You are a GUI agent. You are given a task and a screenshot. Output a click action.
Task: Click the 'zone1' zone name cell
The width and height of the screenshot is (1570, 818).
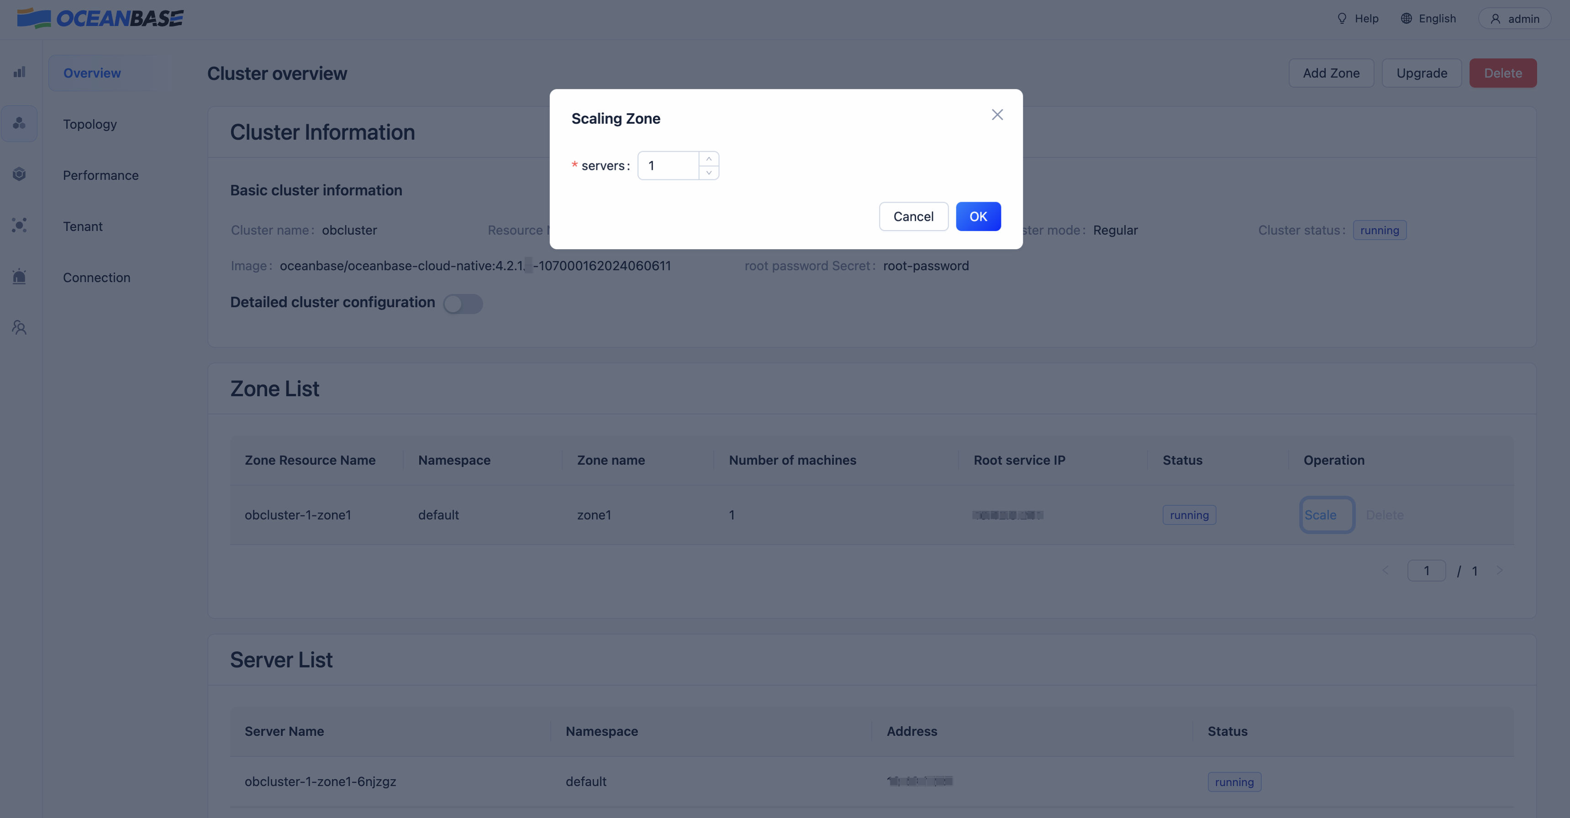(x=594, y=515)
